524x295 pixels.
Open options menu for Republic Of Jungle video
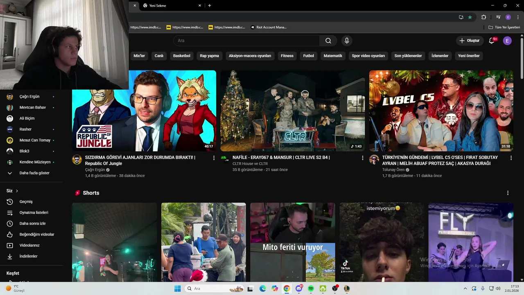point(214,158)
